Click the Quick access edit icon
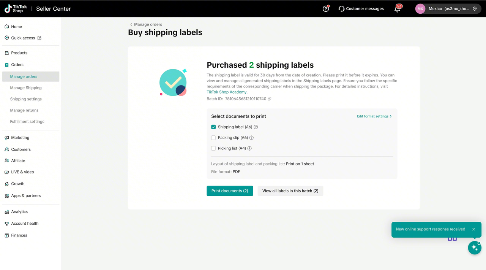The height and width of the screenshot is (270, 486). point(39,38)
